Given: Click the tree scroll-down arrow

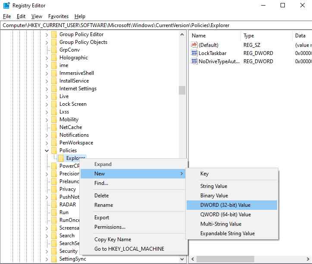Looking at the screenshot, I should pos(182,259).
